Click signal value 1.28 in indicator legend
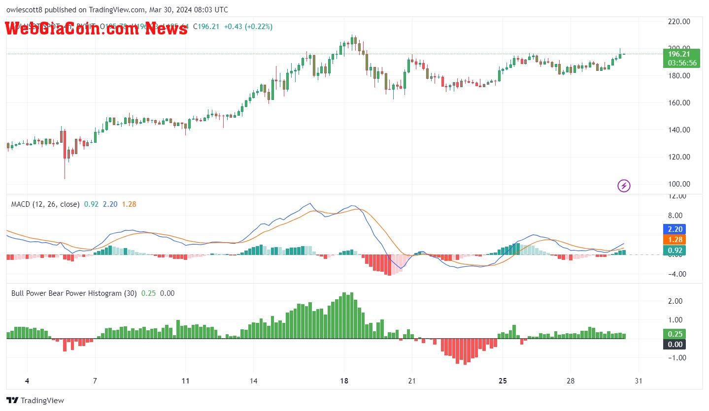The image size is (709, 411). [x=129, y=204]
